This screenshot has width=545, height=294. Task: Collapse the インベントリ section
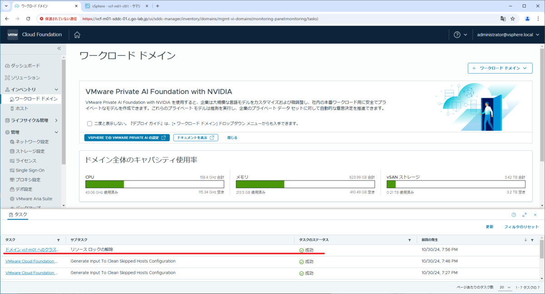(56, 89)
